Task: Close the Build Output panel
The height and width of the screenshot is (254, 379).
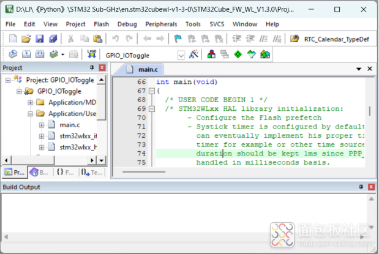Action: (372, 185)
